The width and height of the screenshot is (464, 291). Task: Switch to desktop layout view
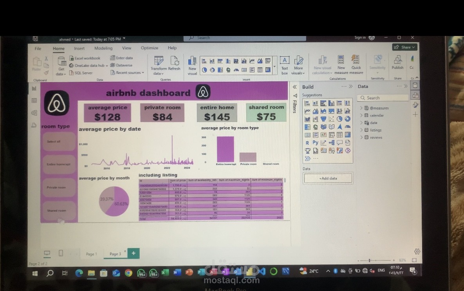pos(47,253)
